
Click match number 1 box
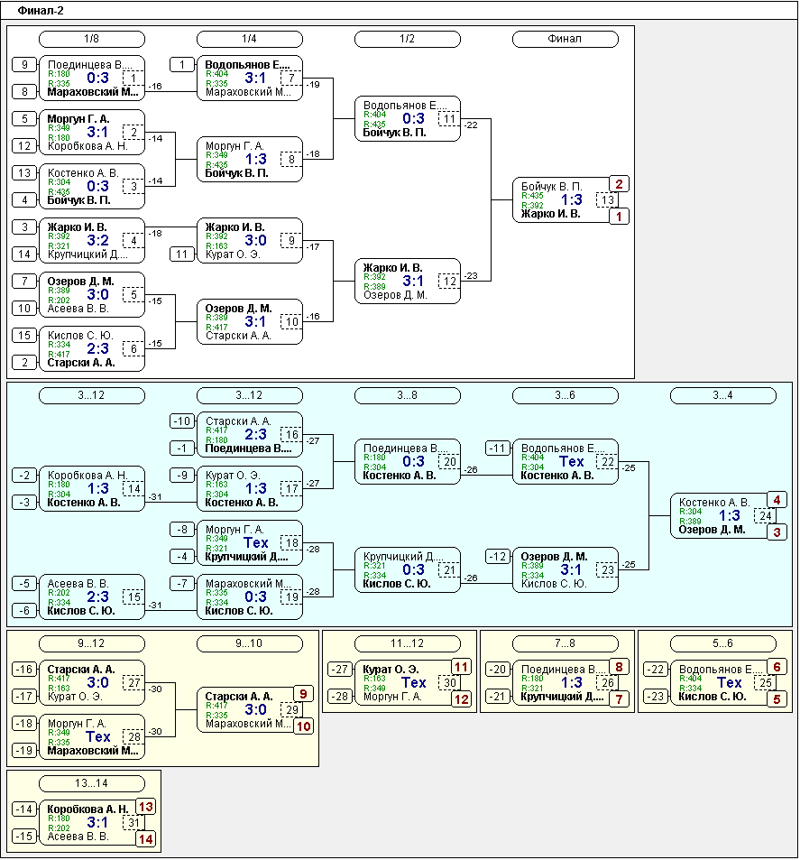tap(133, 79)
